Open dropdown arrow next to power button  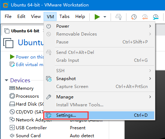[105, 17]
